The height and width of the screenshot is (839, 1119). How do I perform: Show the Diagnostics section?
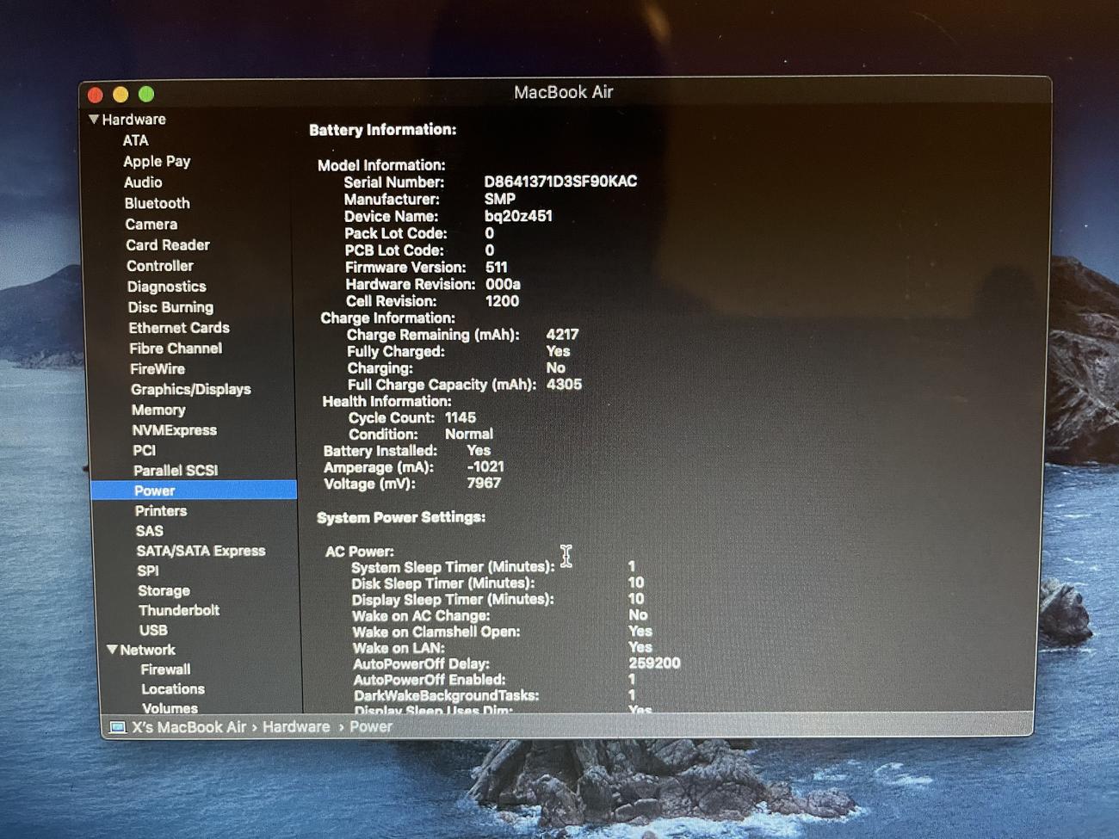click(x=166, y=287)
